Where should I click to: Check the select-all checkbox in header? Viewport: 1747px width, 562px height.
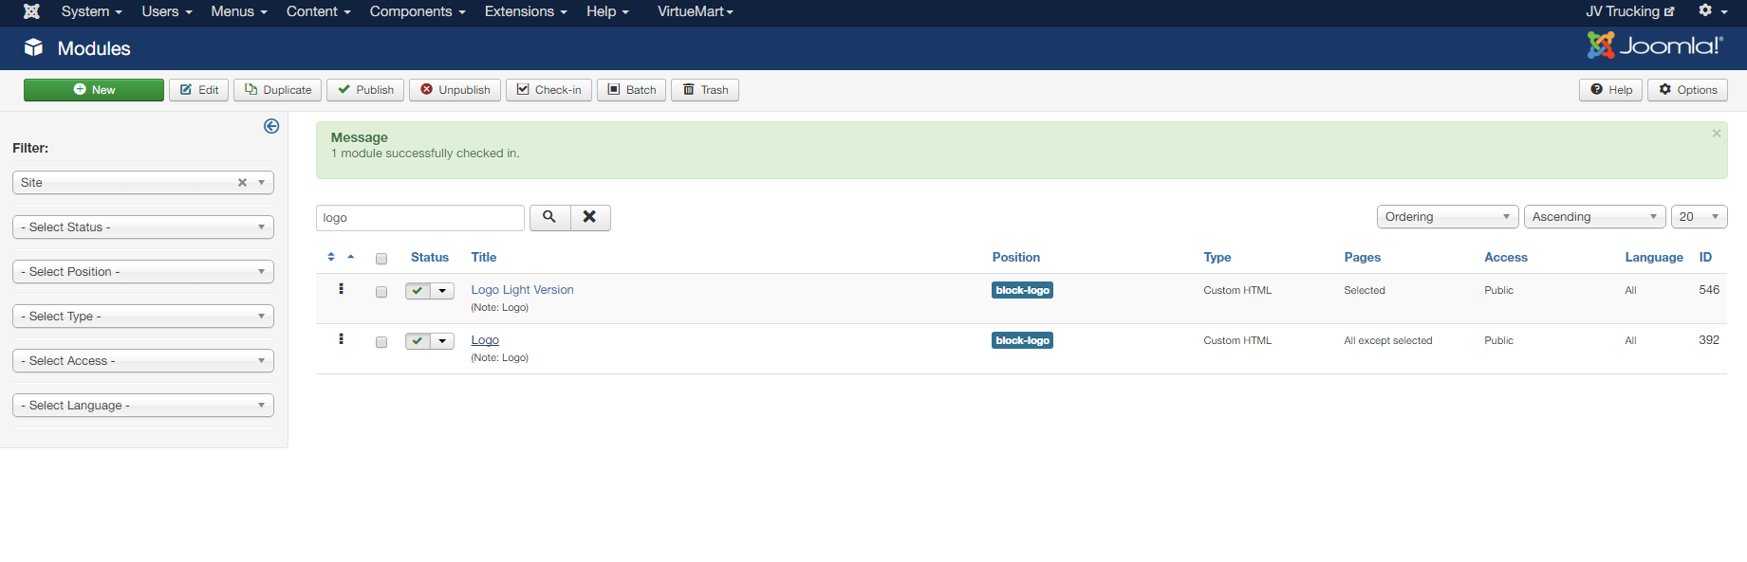[x=381, y=259]
